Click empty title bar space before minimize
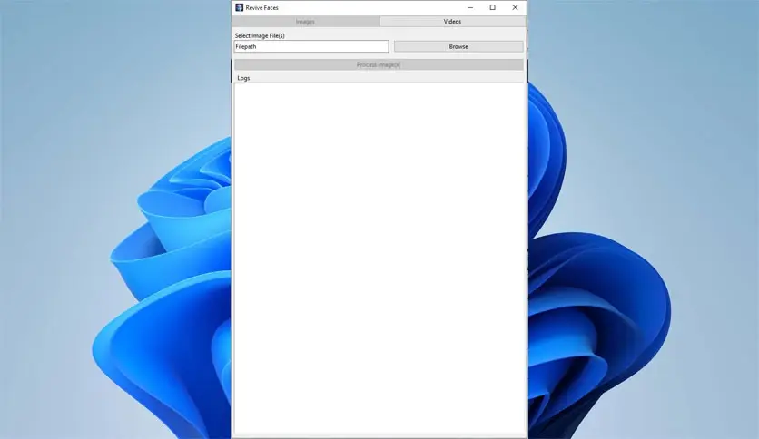The width and height of the screenshot is (759, 439). [x=381, y=7]
